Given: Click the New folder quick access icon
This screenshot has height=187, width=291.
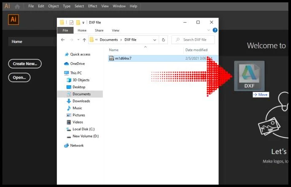Looking at the screenshot, I should click(78, 23).
